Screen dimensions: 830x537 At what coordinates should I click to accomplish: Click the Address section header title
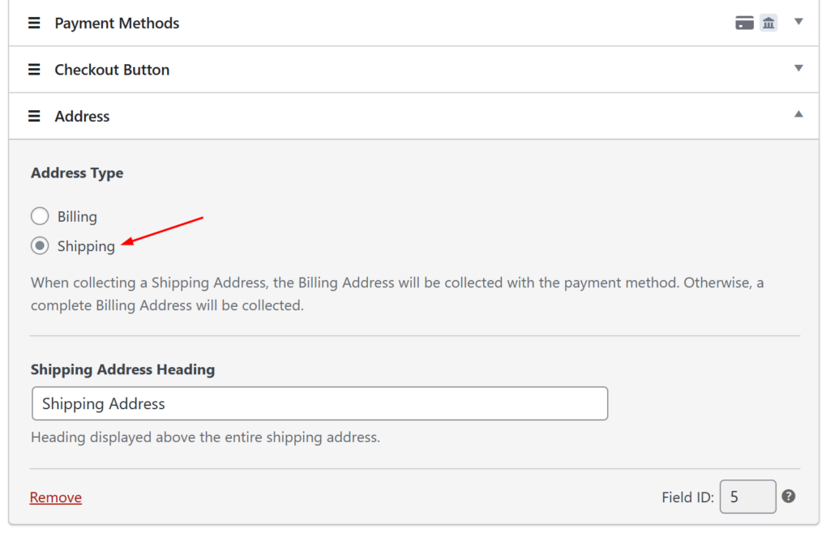click(x=82, y=117)
